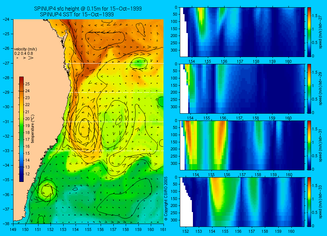Click the speed color bar for lat=-29
This screenshot has width=327, height=236.
(309, 89)
